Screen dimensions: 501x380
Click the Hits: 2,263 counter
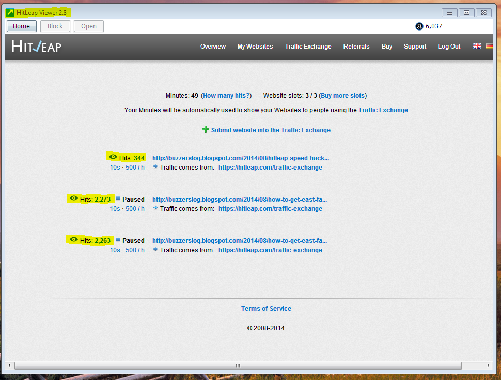tap(95, 240)
